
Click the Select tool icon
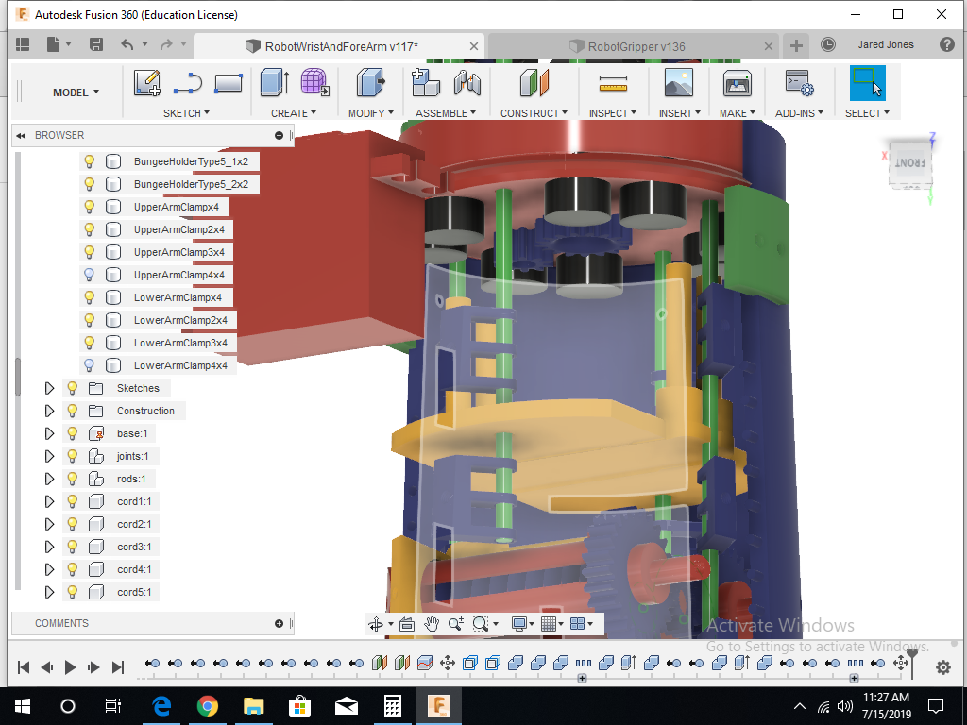867,83
